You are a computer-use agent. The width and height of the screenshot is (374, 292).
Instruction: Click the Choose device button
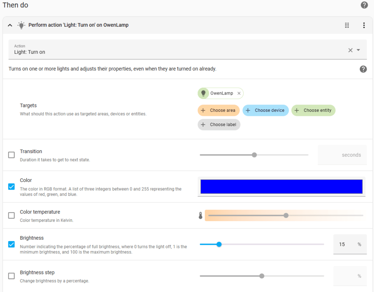(x=266, y=110)
